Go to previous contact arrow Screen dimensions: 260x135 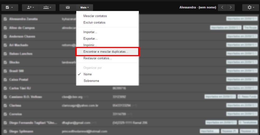[222, 7]
